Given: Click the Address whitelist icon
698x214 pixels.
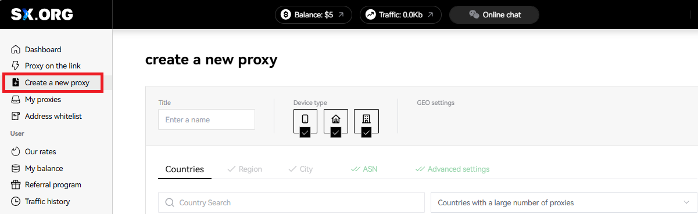Looking at the screenshot, I should click(x=16, y=117).
